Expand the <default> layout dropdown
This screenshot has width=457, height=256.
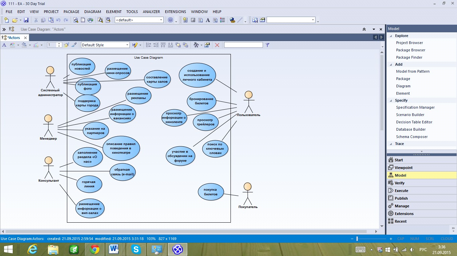(139, 20)
